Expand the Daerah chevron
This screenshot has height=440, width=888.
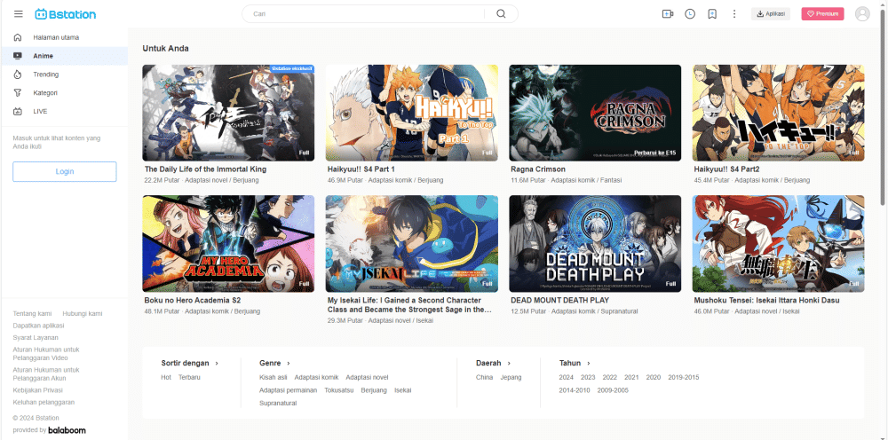point(509,363)
